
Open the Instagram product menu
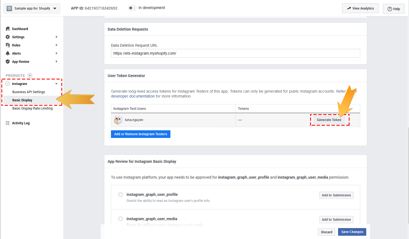tap(19, 84)
